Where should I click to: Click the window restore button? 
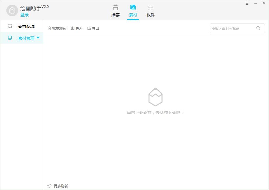coord(255,3)
